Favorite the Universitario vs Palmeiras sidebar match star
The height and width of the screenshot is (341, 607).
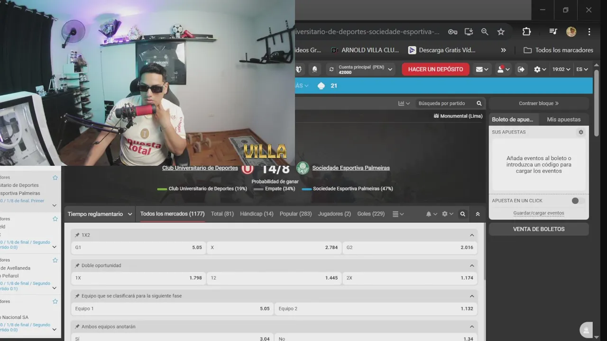click(55, 178)
